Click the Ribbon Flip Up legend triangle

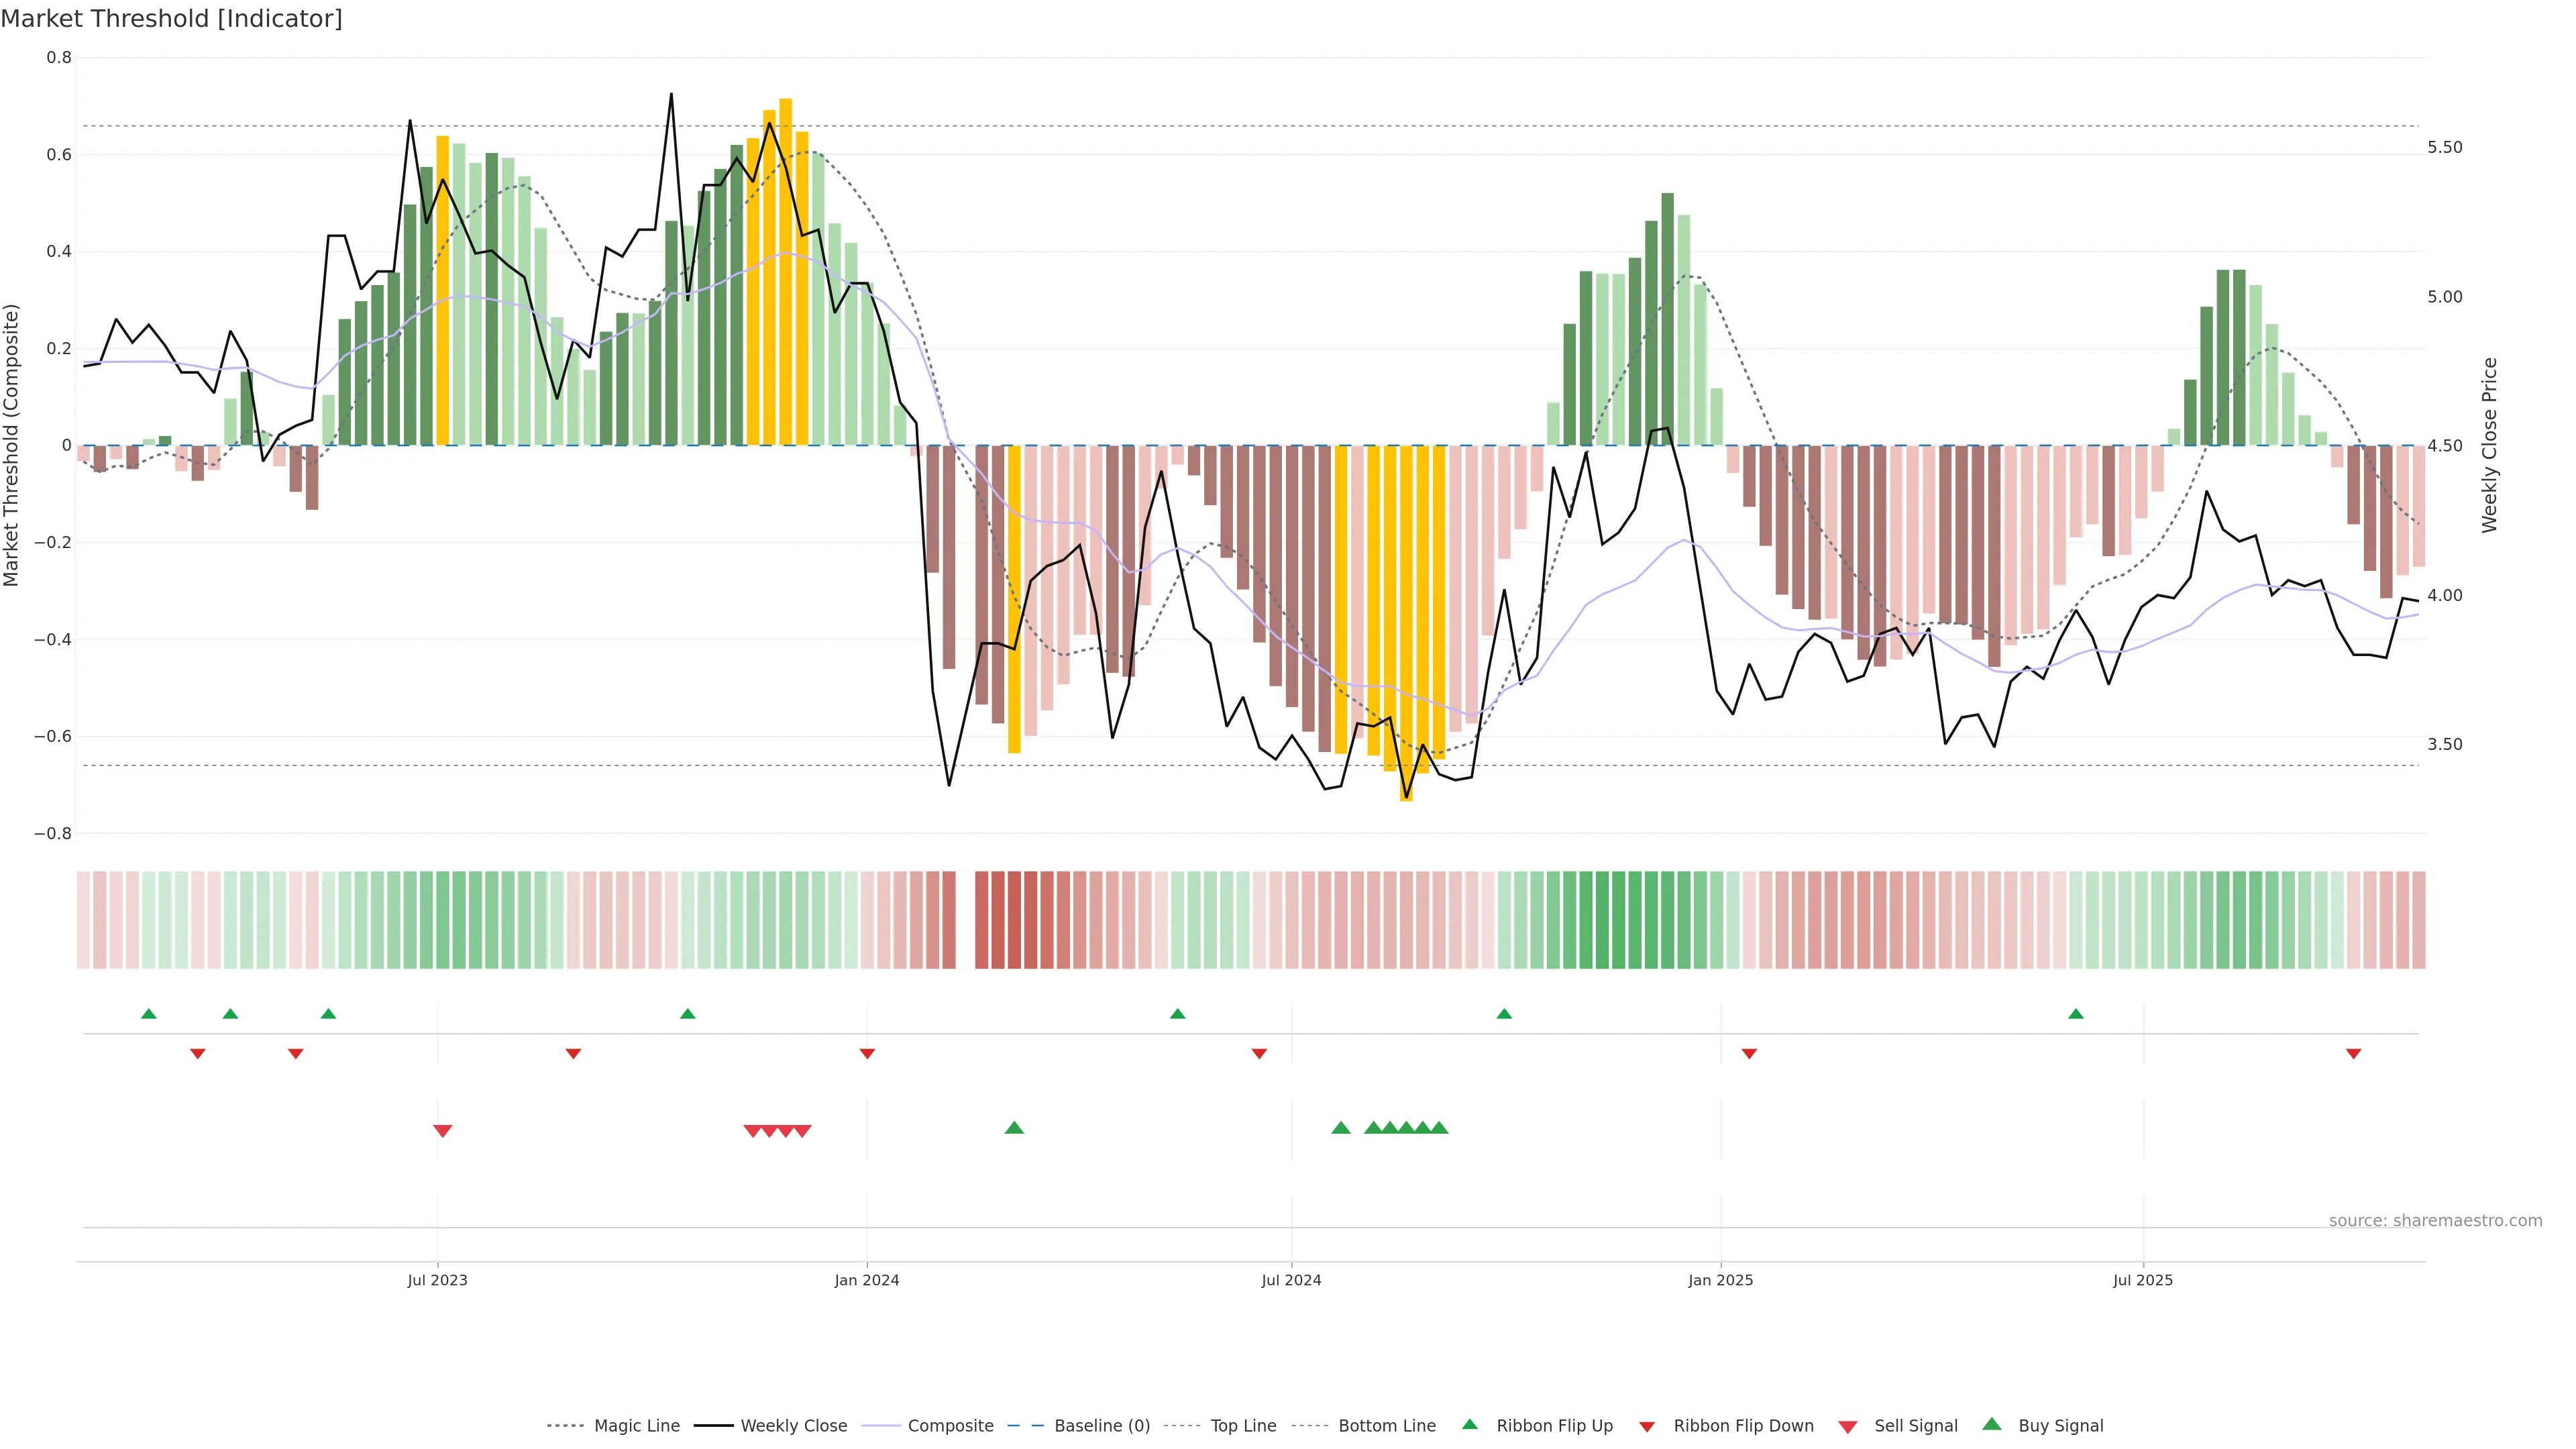pyautogui.click(x=1469, y=1424)
